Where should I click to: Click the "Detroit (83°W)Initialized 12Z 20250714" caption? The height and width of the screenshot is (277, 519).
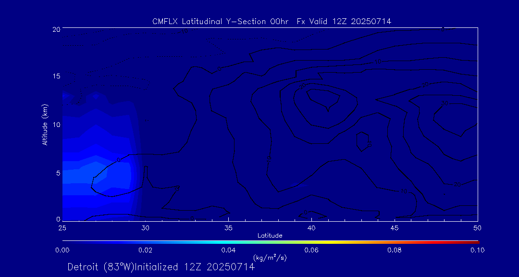(x=161, y=267)
